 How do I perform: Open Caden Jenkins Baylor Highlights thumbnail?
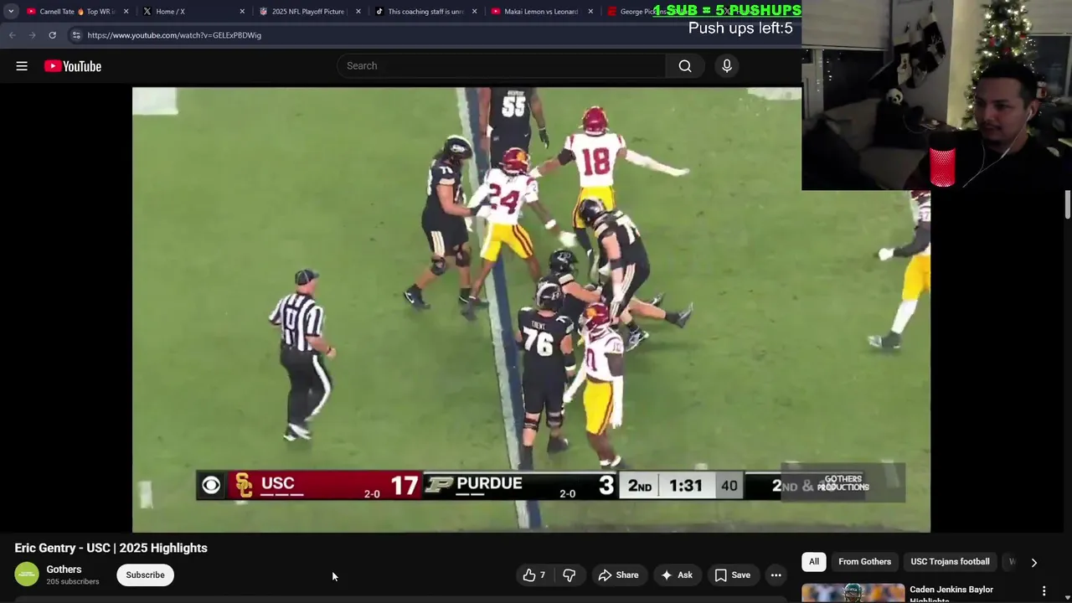click(x=853, y=593)
